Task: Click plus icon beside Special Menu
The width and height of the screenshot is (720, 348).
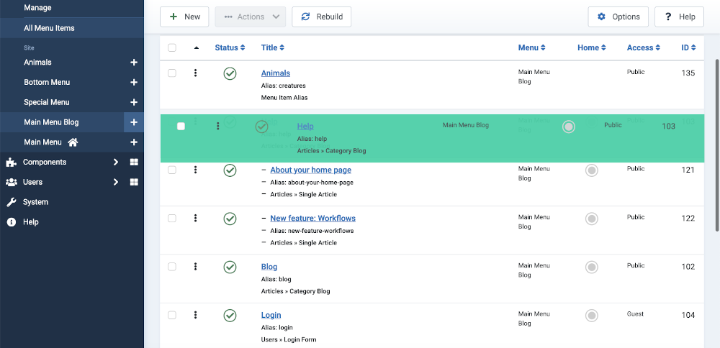Action: (134, 103)
